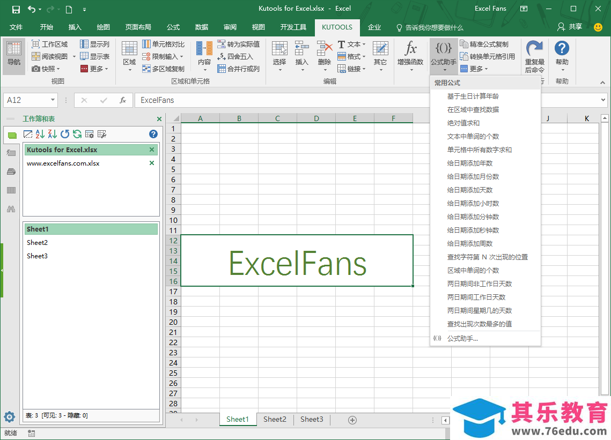Open the 格式 format tools dropdown

point(351,56)
